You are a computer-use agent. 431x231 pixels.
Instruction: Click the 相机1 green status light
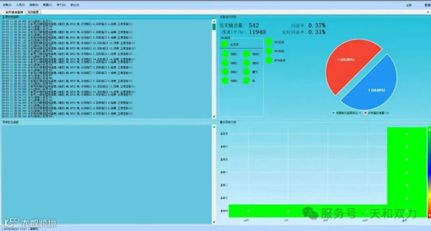(225, 54)
